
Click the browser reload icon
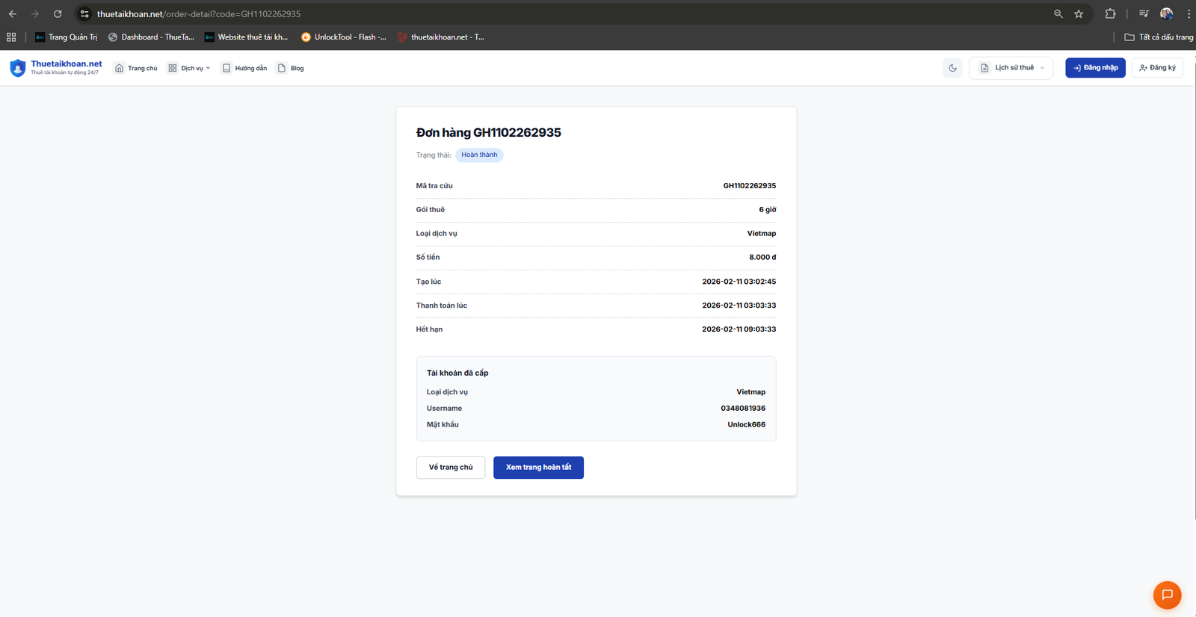(x=58, y=14)
